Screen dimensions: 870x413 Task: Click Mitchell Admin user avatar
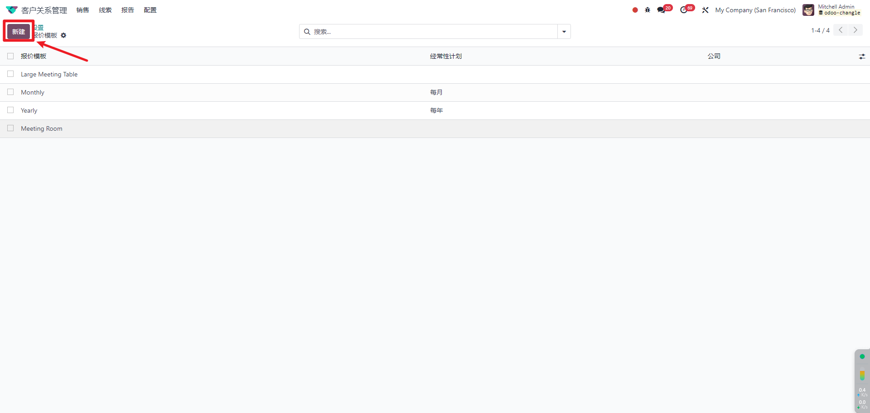[808, 10]
